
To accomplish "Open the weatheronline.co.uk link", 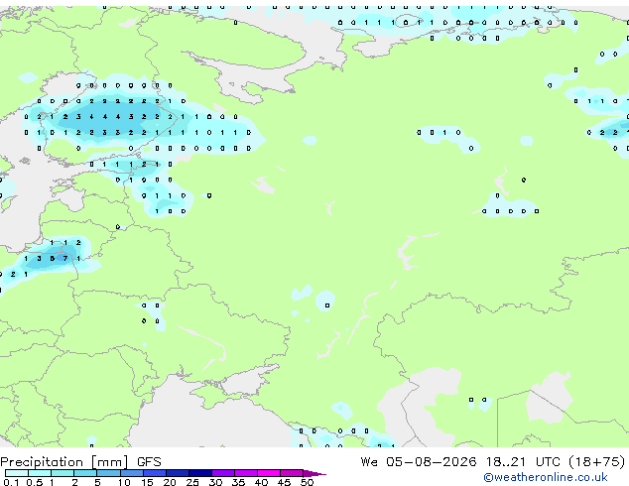I will tap(546, 477).
